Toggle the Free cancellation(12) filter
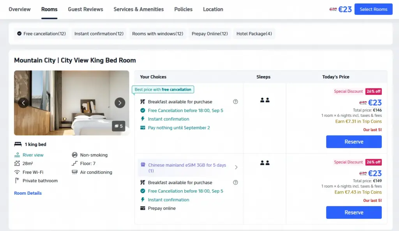 pos(41,34)
